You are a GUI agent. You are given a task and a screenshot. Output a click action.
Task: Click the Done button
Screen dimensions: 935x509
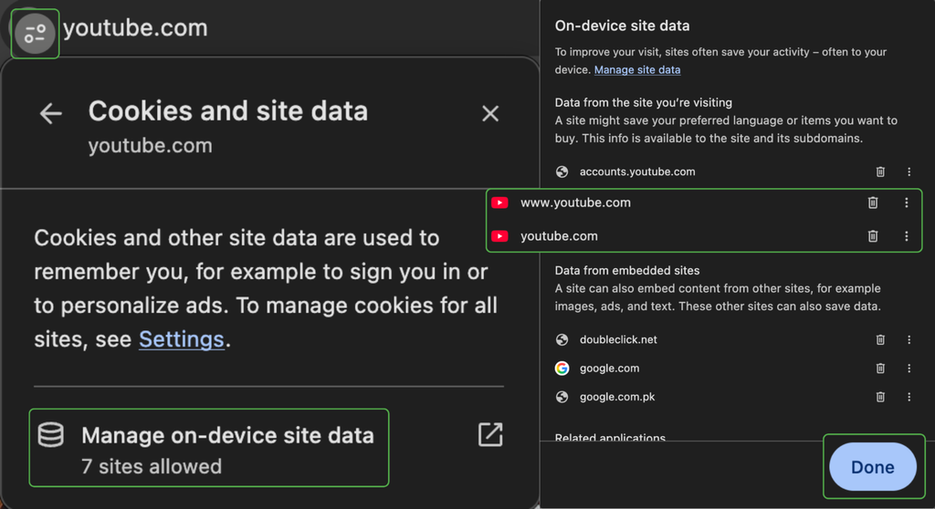click(872, 467)
